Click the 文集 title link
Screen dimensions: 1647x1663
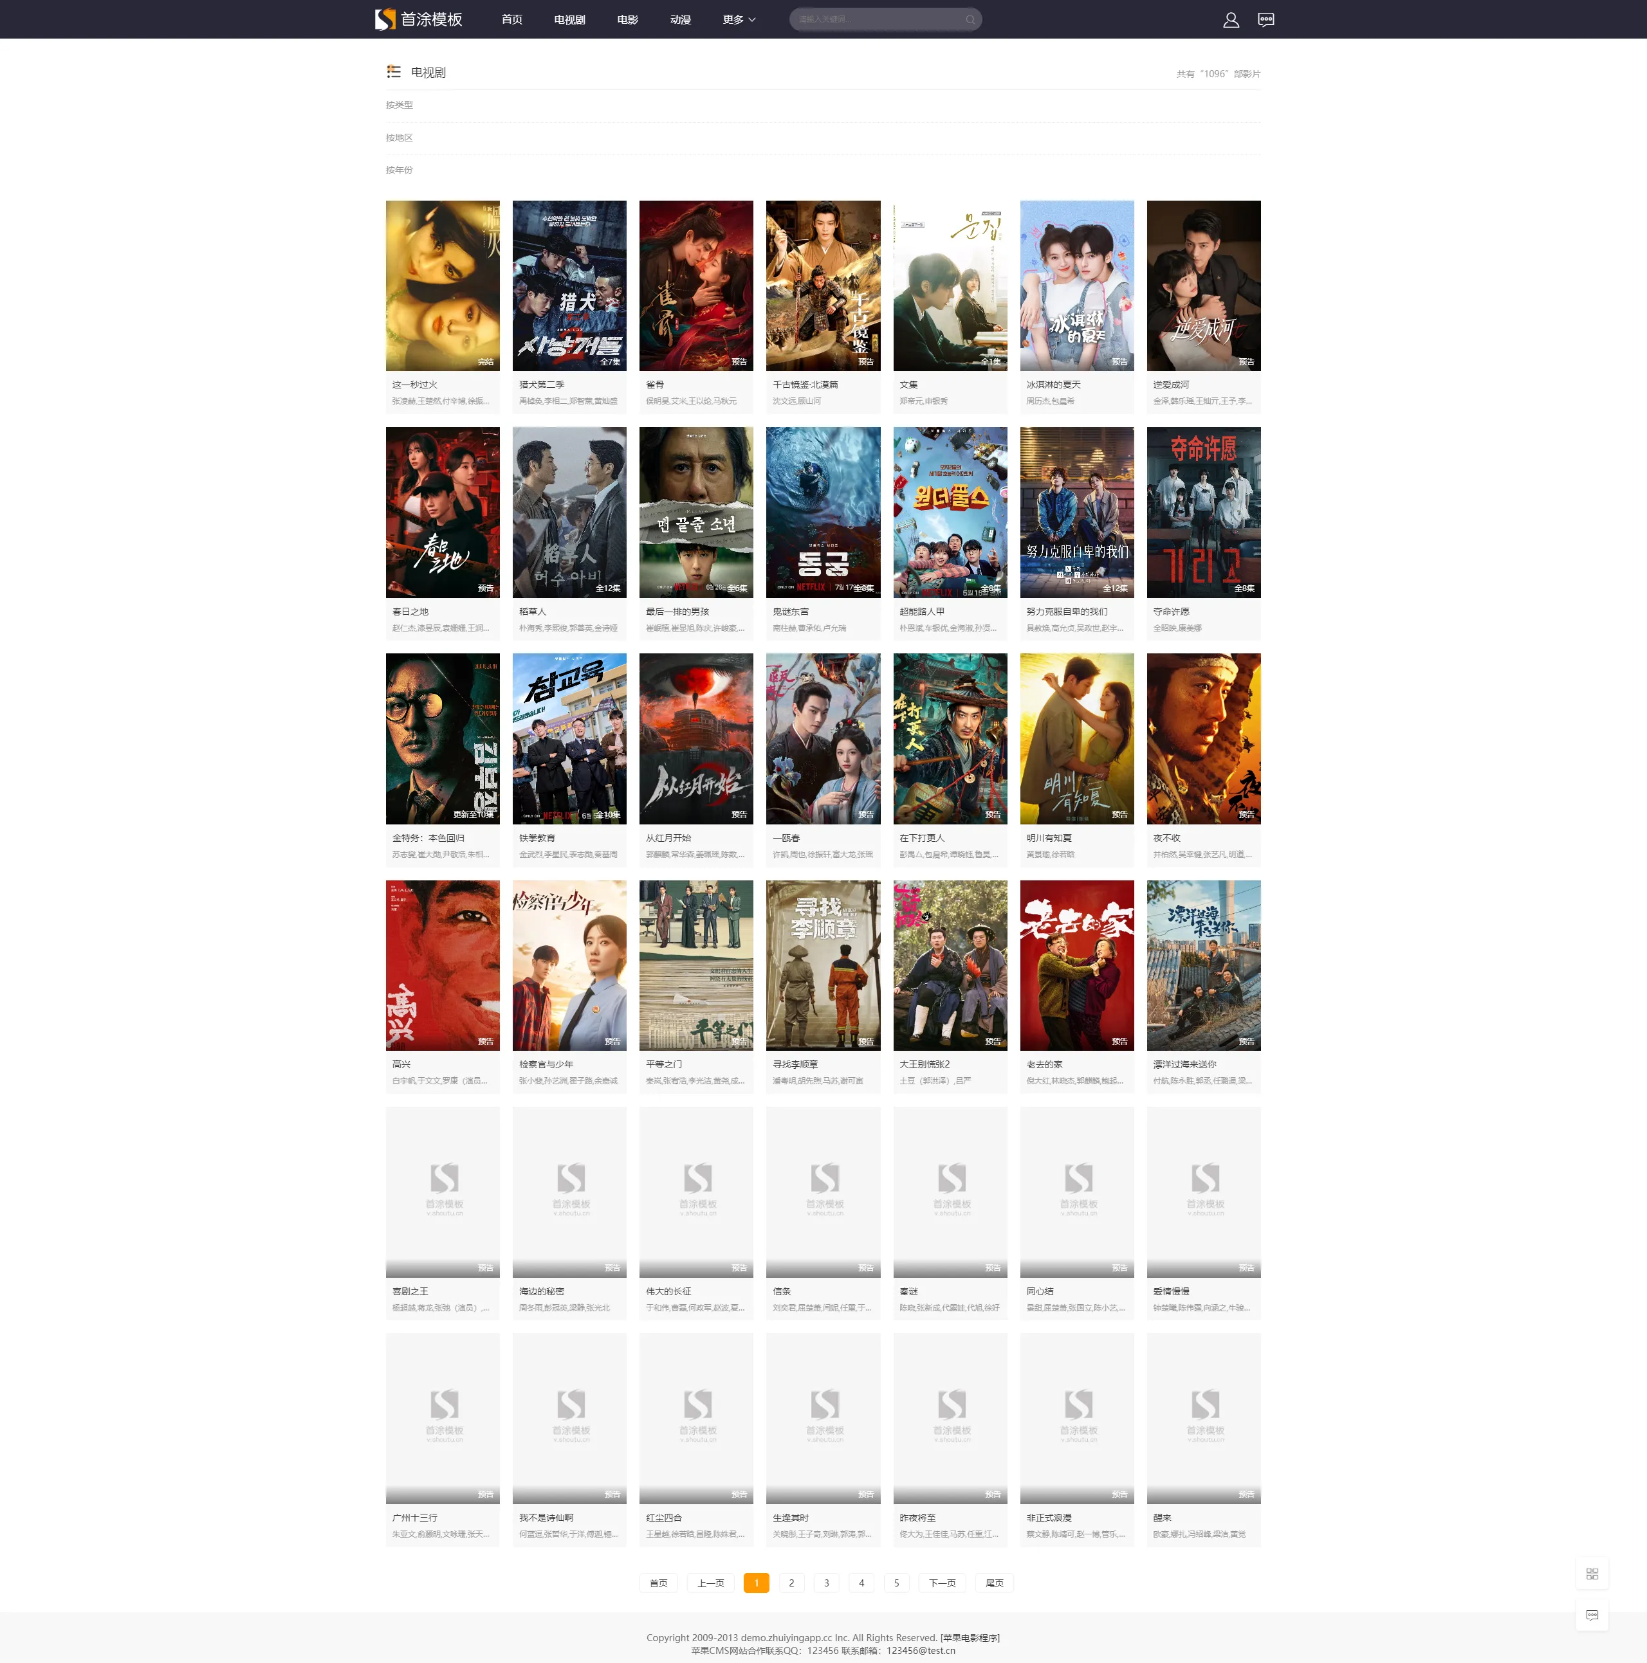click(x=908, y=385)
